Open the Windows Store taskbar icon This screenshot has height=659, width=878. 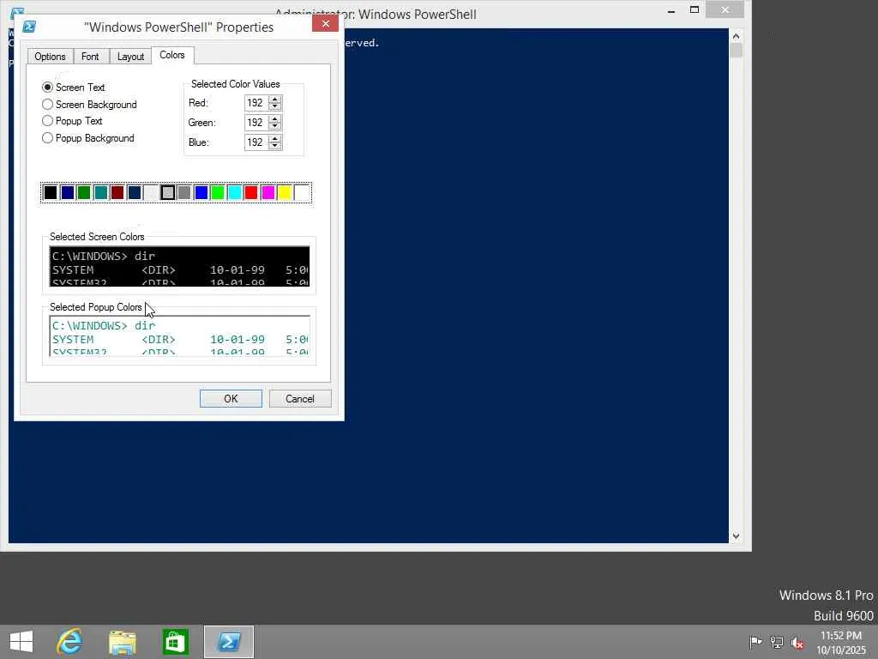(175, 642)
